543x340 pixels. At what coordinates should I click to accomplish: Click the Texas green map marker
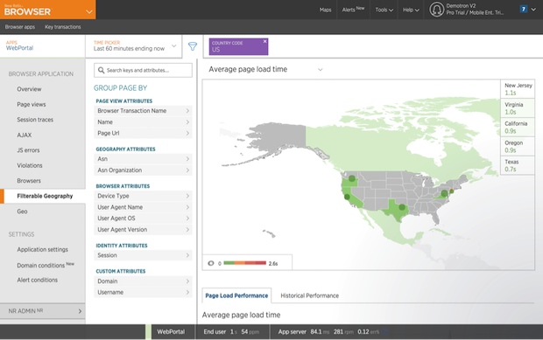(402, 207)
